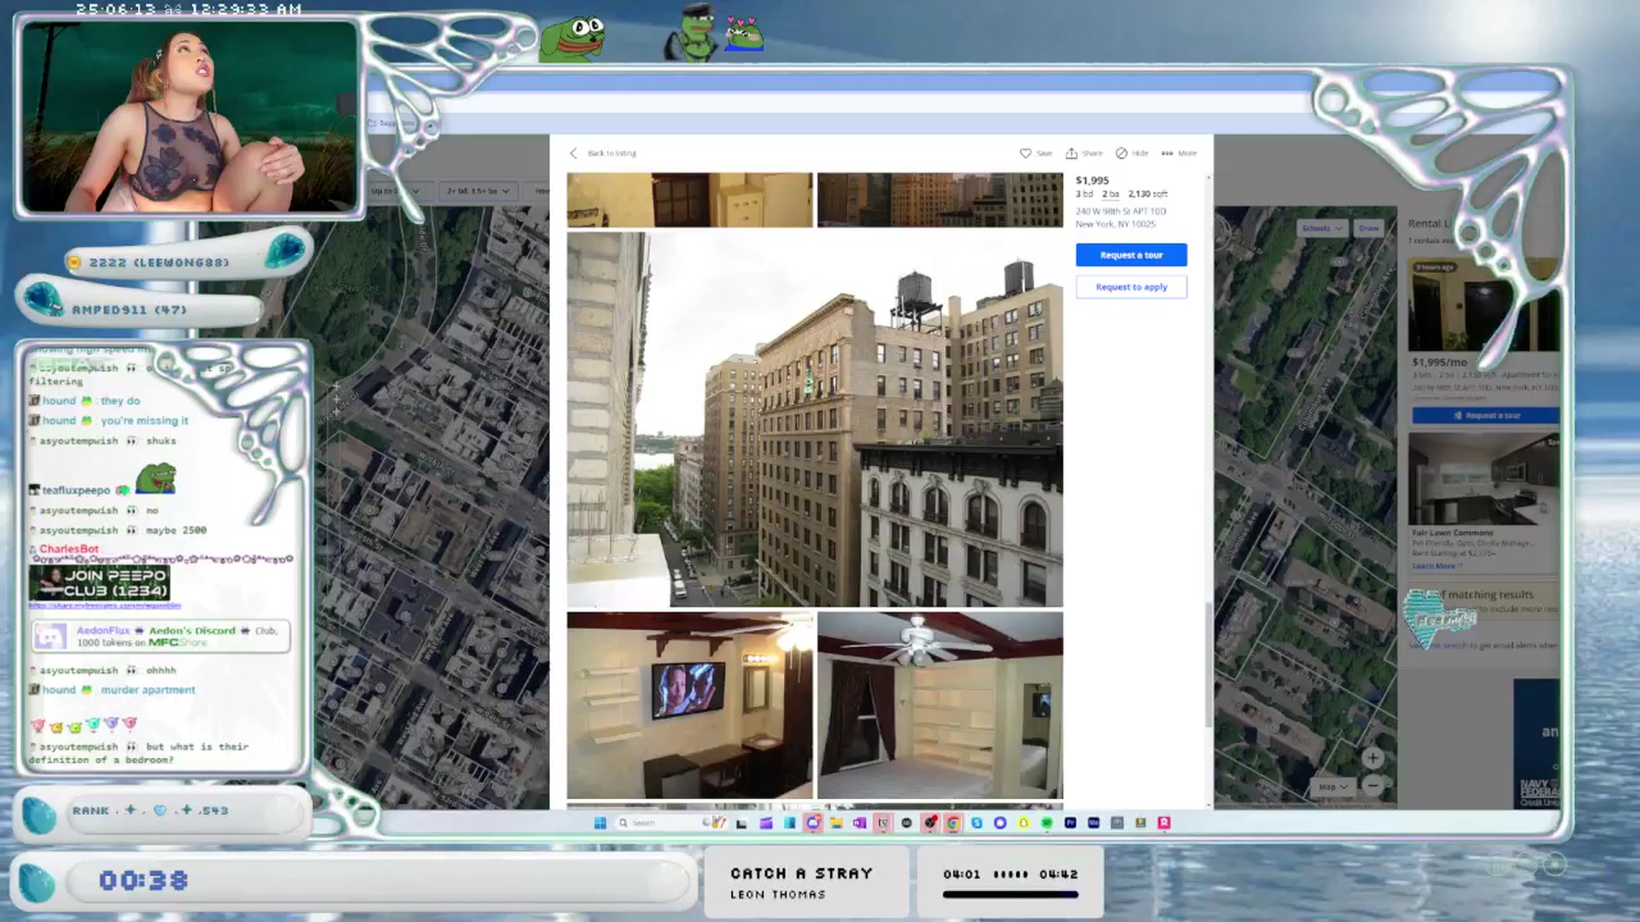1640x922 pixels.
Task: Open the purple clapperboard taskbar app
Action: pos(765,823)
